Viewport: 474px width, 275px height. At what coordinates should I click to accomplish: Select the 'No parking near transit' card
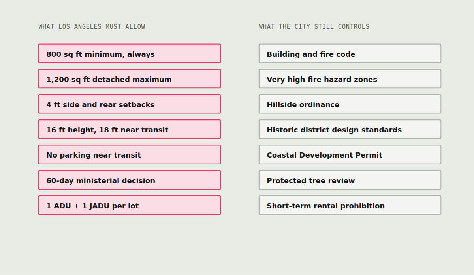(130, 154)
